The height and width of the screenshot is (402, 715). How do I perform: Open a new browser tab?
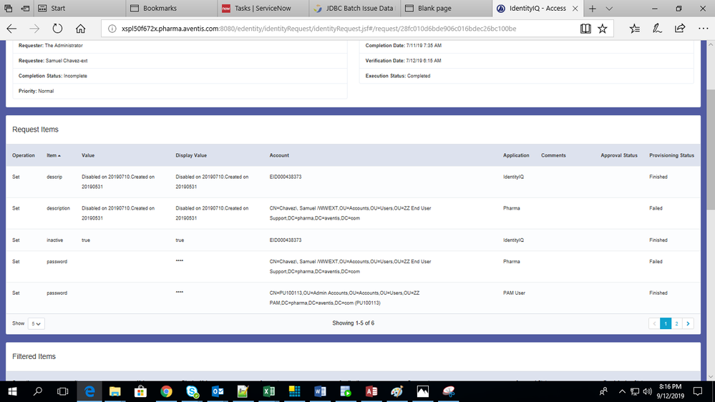[x=593, y=9]
